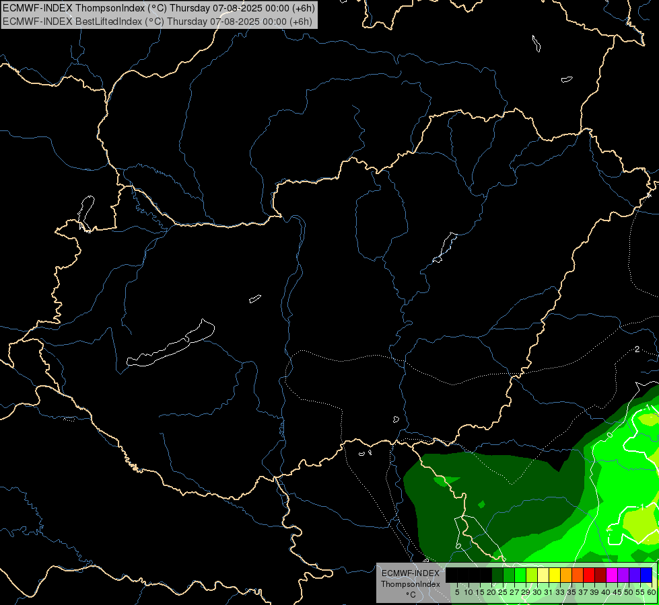
Task: Click the legend tick value '27'
Action: [x=514, y=592]
